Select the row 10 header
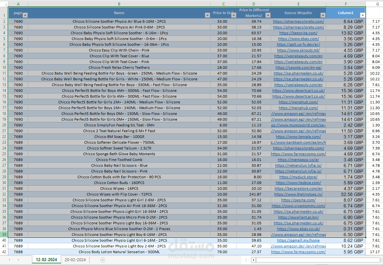The height and width of the screenshot is (265, 383). 4,68
